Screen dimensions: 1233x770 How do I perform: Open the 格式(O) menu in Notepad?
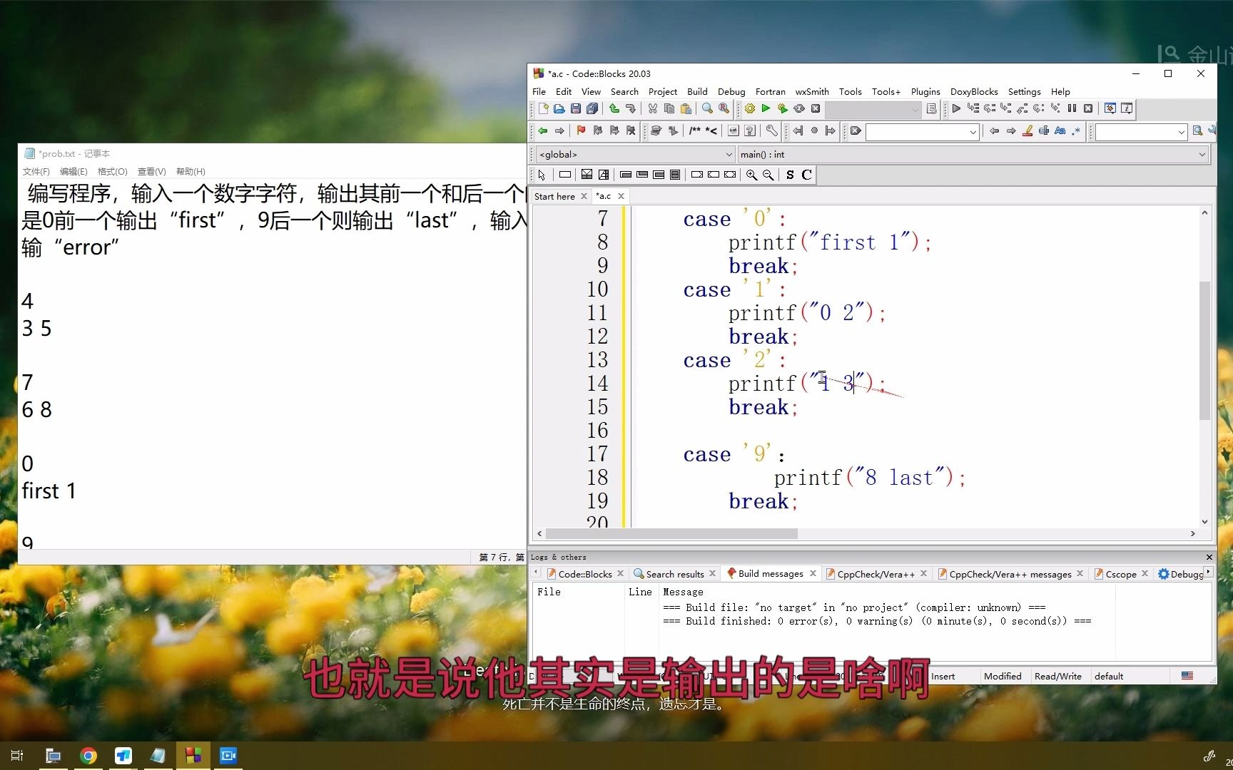pos(112,172)
